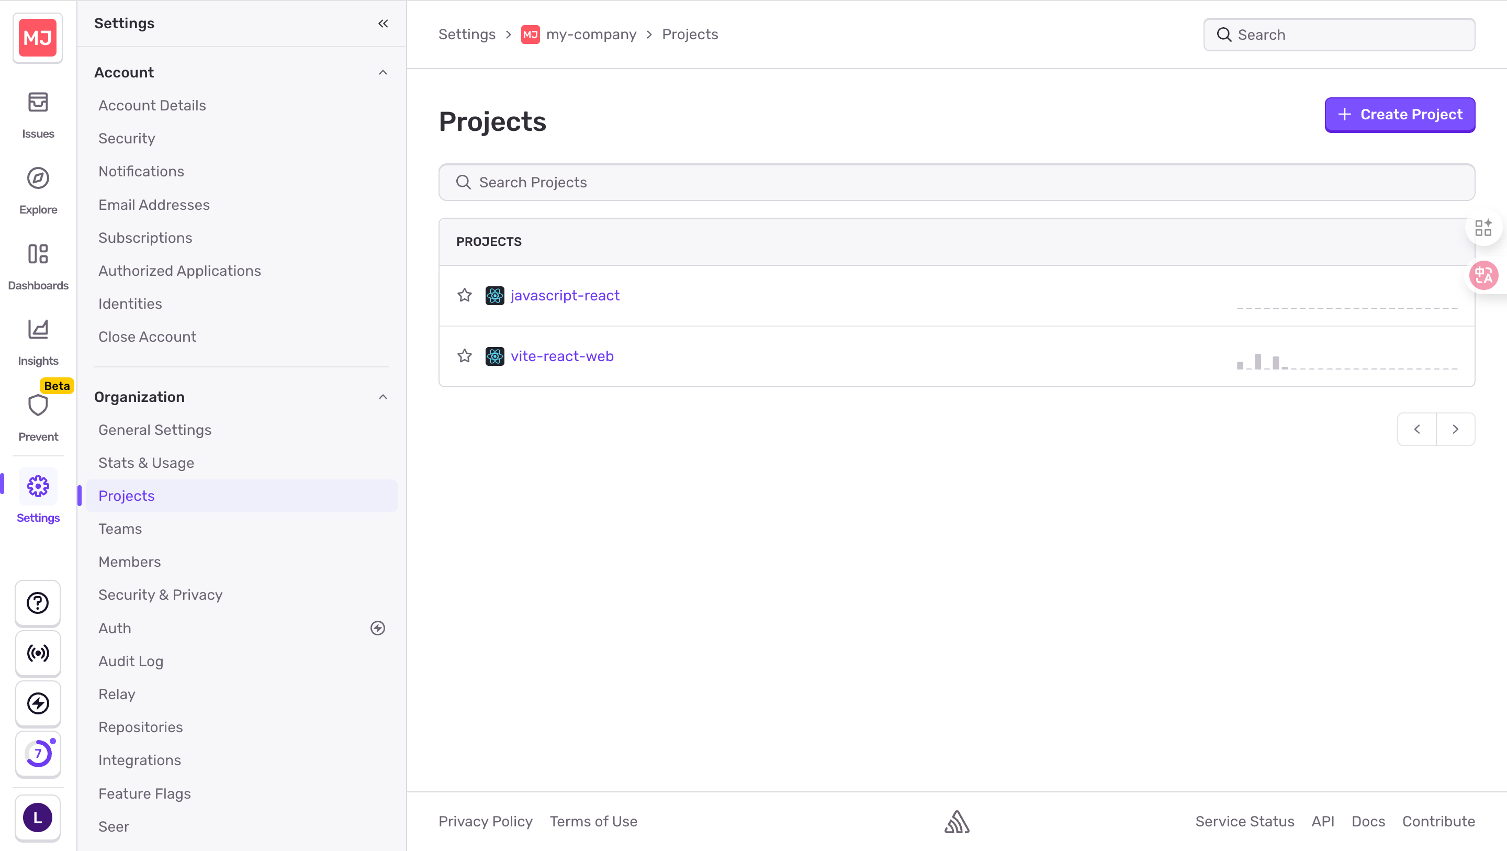Click the my-company breadcrumb
Viewport: 1507px width, 851px height.
pos(591,35)
